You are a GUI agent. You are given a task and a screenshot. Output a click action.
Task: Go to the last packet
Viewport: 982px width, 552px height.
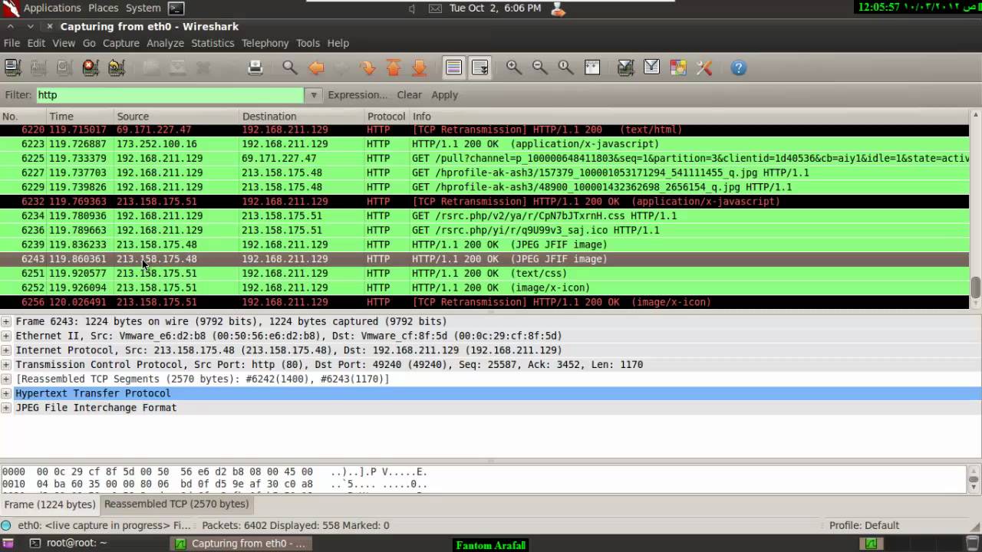(x=420, y=67)
